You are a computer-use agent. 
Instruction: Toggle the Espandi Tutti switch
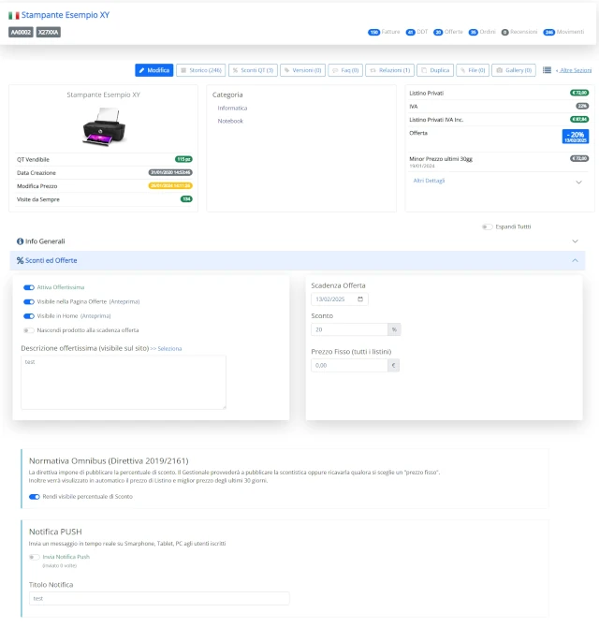click(x=487, y=226)
